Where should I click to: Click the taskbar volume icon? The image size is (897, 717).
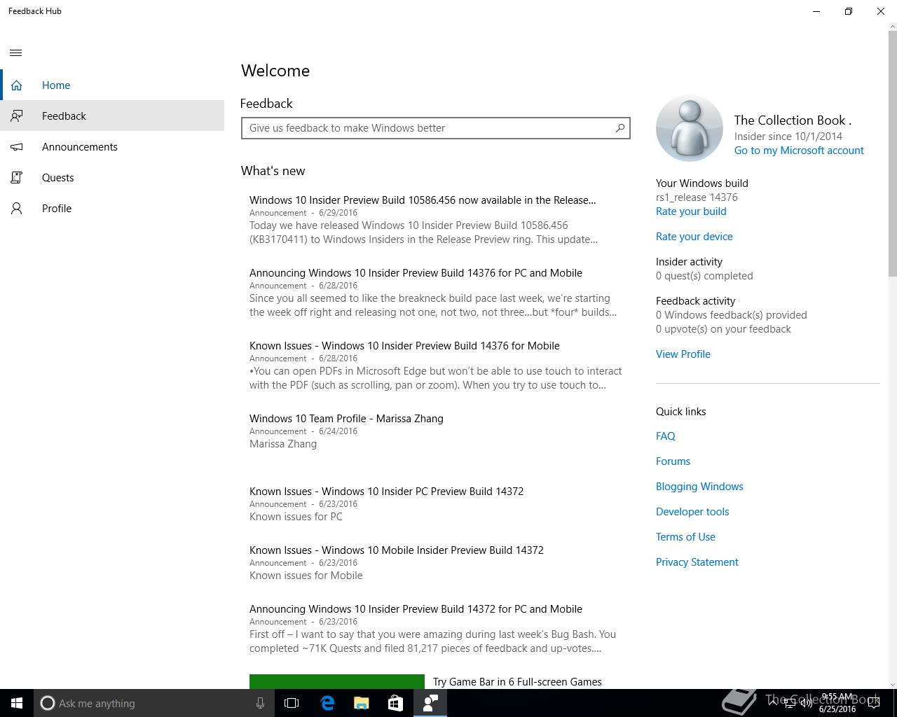pos(806,704)
